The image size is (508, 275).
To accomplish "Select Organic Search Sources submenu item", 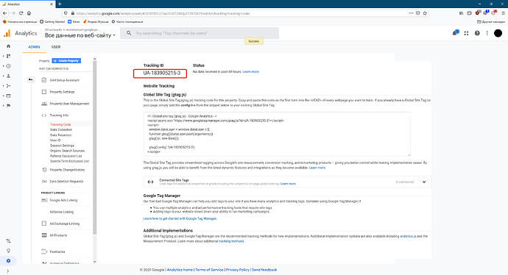I will point(67,151).
